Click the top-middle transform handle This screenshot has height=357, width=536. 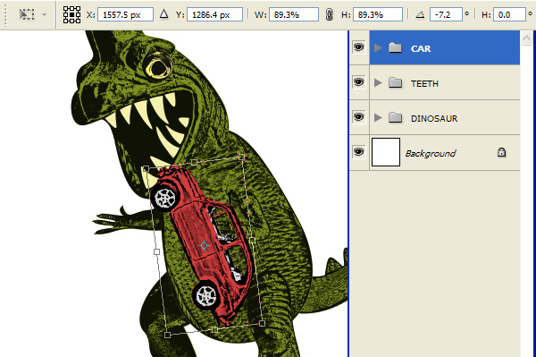click(x=194, y=162)
